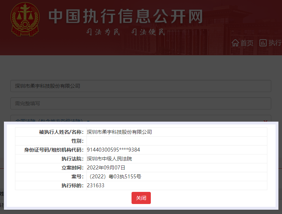Click the 身份证号码/组织机构代码 label
The width and height of the screenshot is (282, 214).
[x=54, y=150]
